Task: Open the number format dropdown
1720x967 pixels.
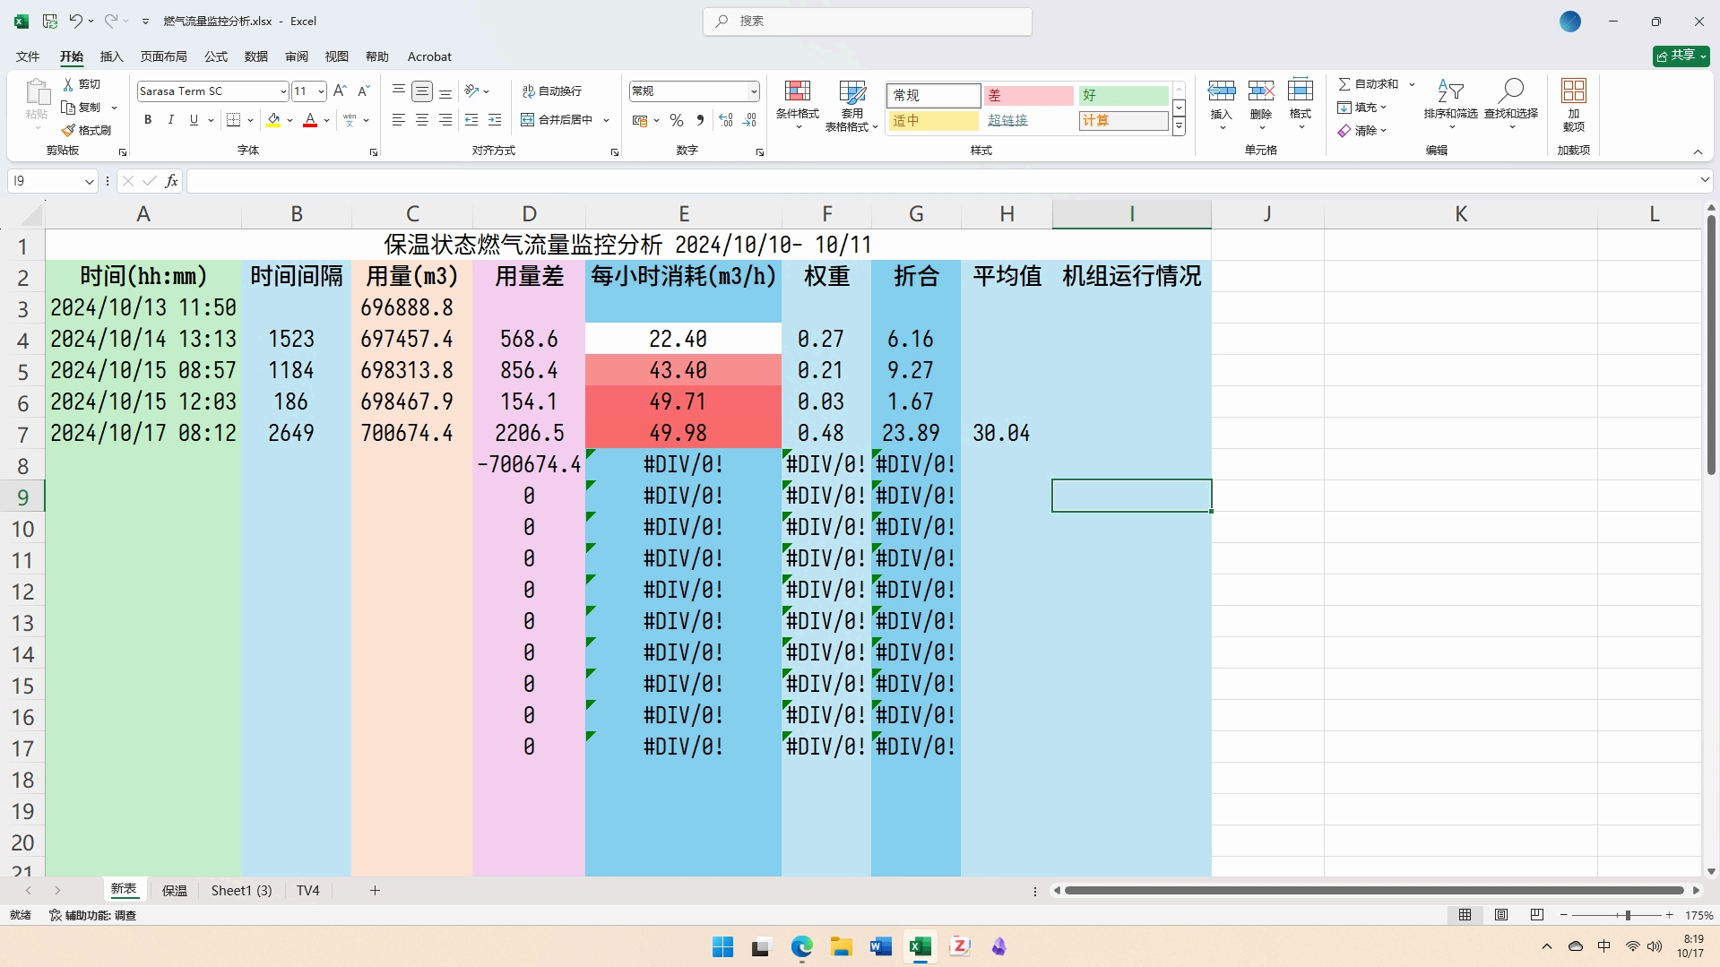Action: (x=753, y=91)
